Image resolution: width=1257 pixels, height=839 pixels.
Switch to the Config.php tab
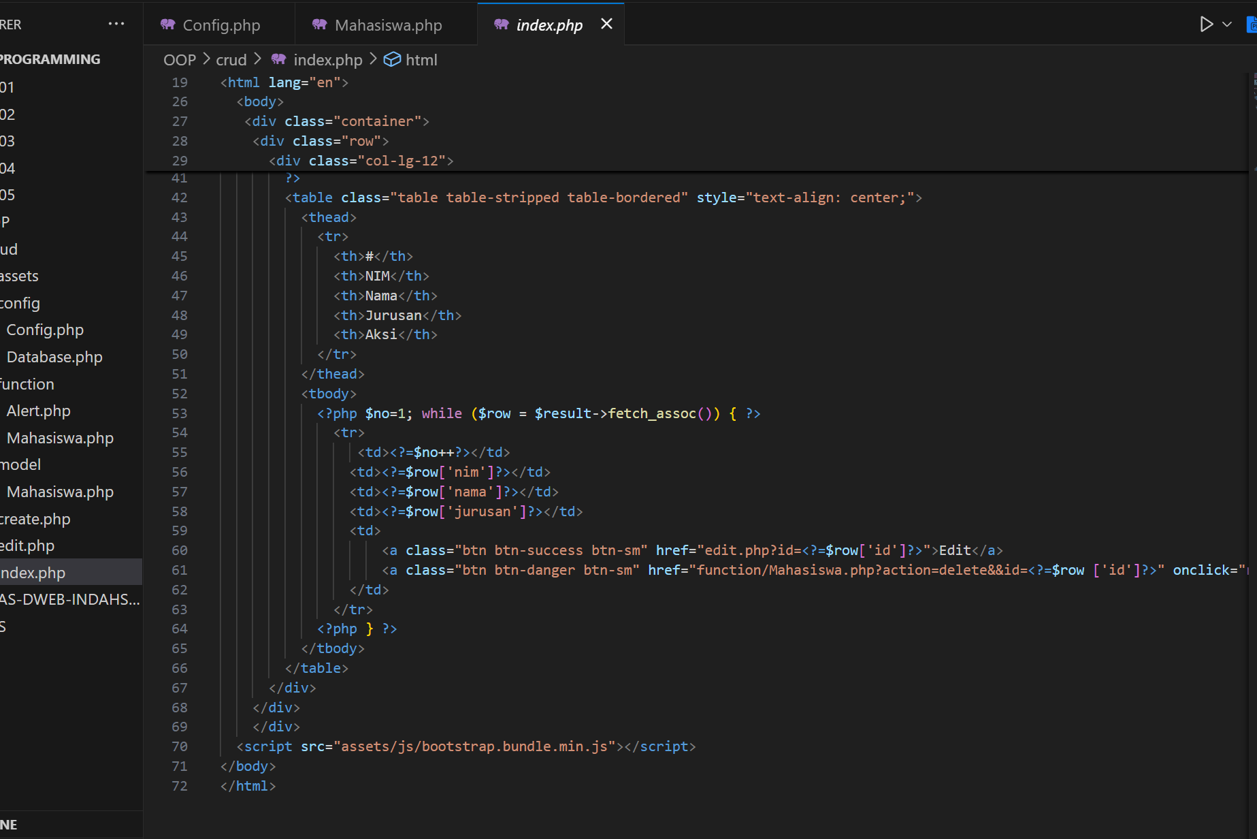(x=221, y=25)
